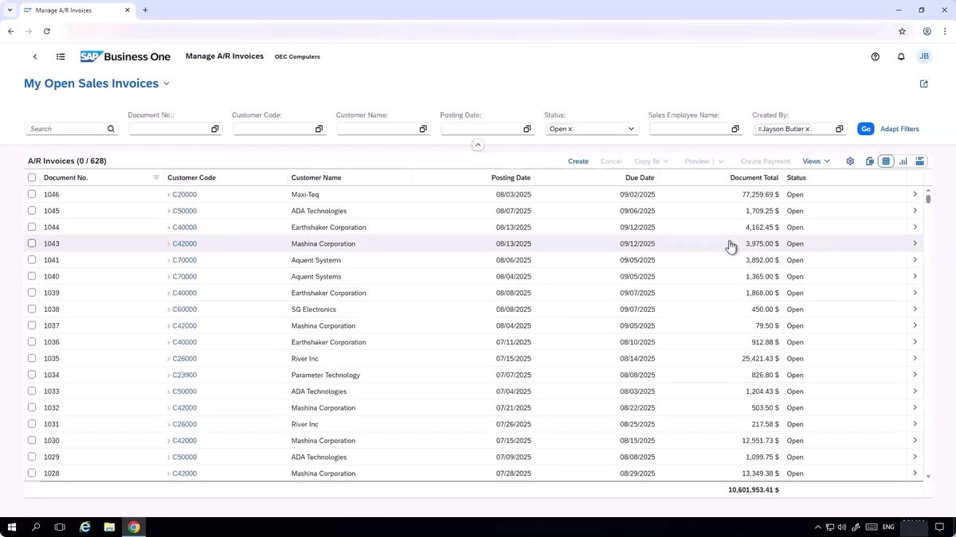Open table settings gear icon
This screenshot has height=537, width=956.
click(x=850, y=161)
